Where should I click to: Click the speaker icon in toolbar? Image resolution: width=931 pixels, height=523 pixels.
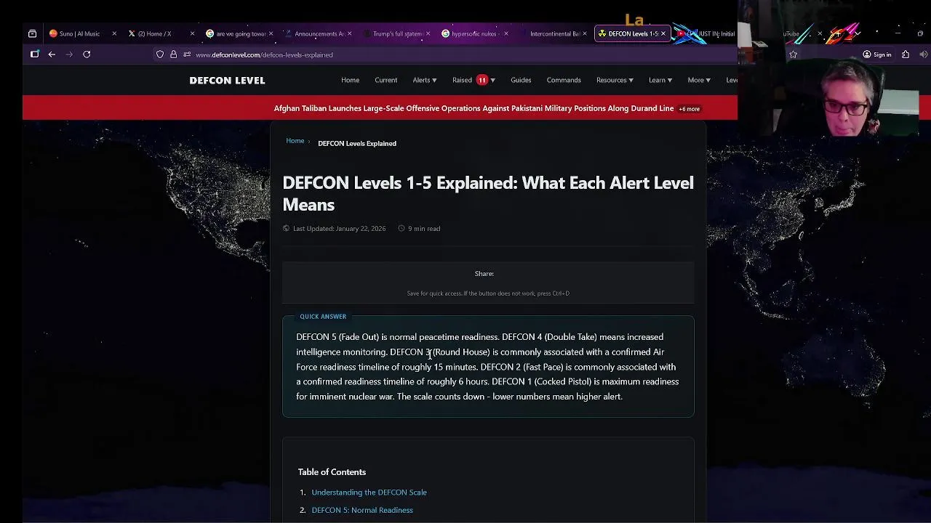(924, 54)
